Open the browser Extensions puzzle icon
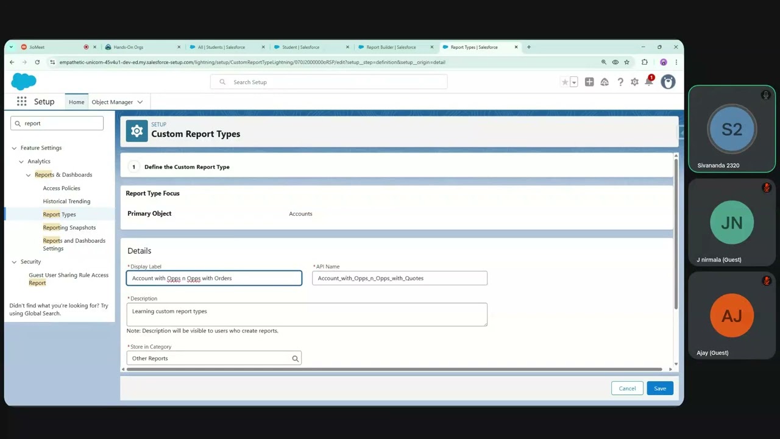The height and width of the screenshot is (439, 780). point(645,62)
